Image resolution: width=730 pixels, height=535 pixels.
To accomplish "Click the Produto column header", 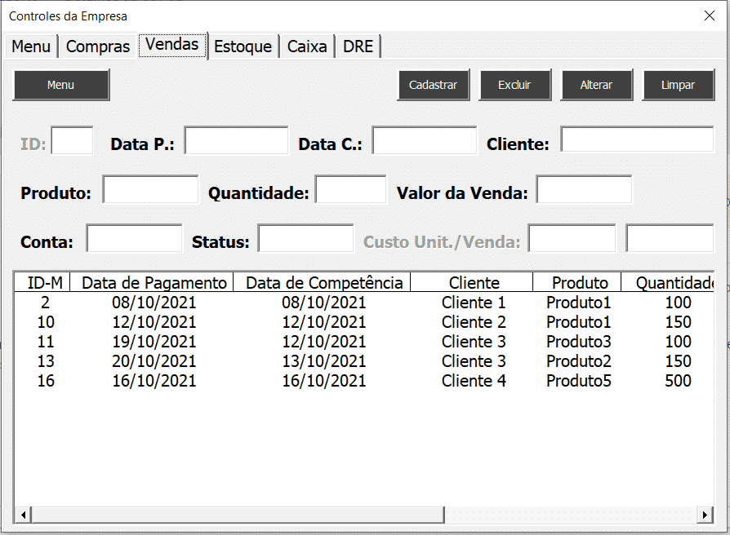I will coord(576,283).
